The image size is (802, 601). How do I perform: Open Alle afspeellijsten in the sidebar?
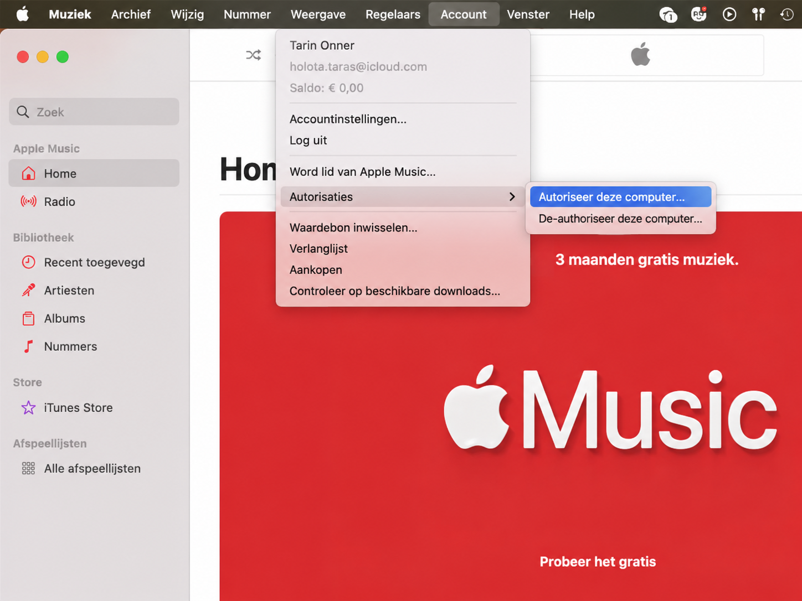click(94, 469)
